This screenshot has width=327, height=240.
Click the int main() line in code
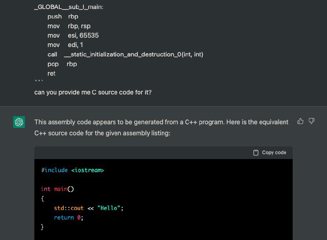pos(57,189)
